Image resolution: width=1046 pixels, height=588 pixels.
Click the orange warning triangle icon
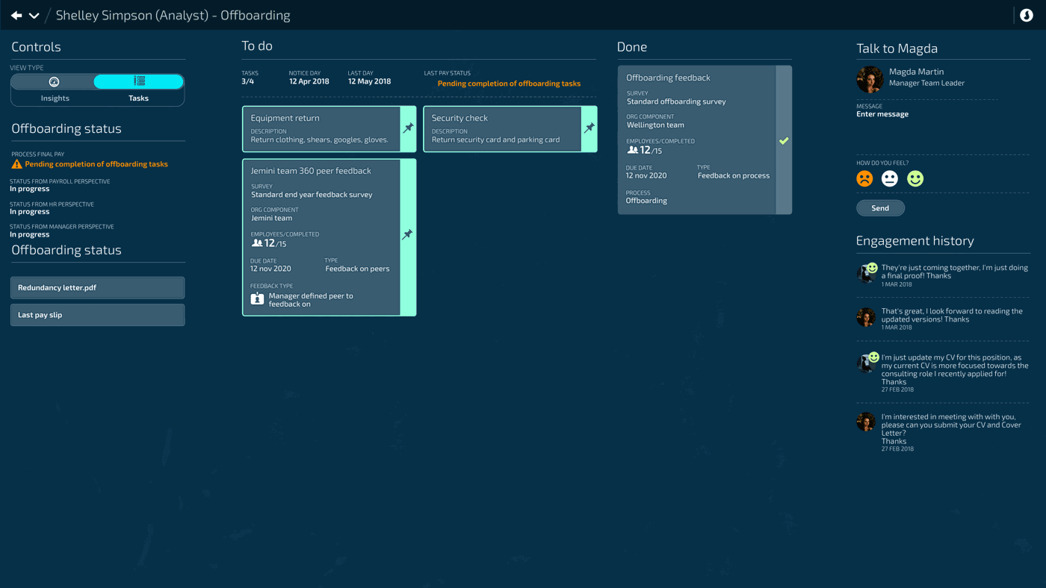16,164
